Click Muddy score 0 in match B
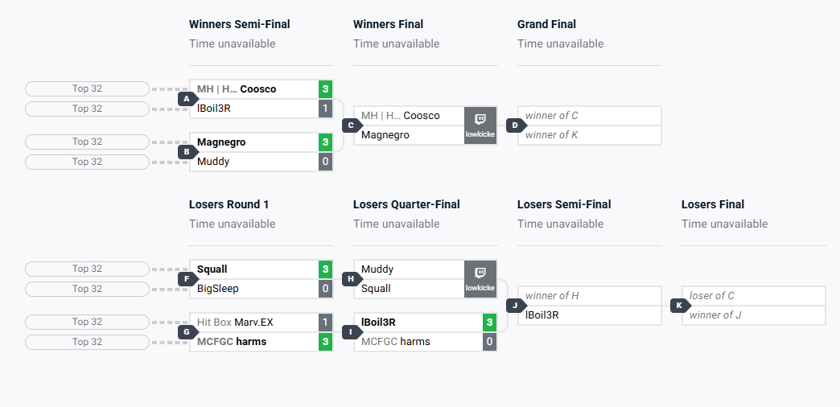This screenshot has height=407, width=840. click(x=325, y=162)
